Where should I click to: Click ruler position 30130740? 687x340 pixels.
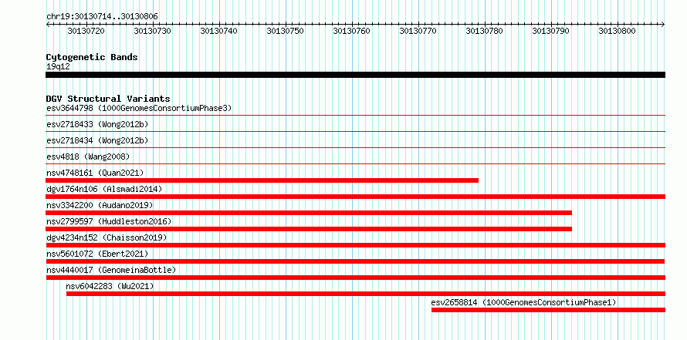(x=219, y=31)
